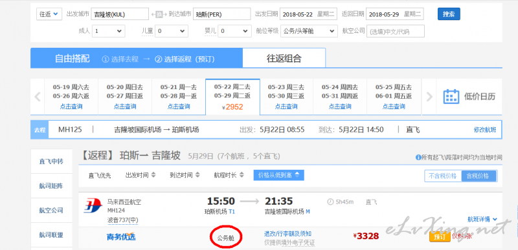The height and width of the screenshot is (250, 518).
Task: Click the 搜索 search button
Action: (449, 14)
